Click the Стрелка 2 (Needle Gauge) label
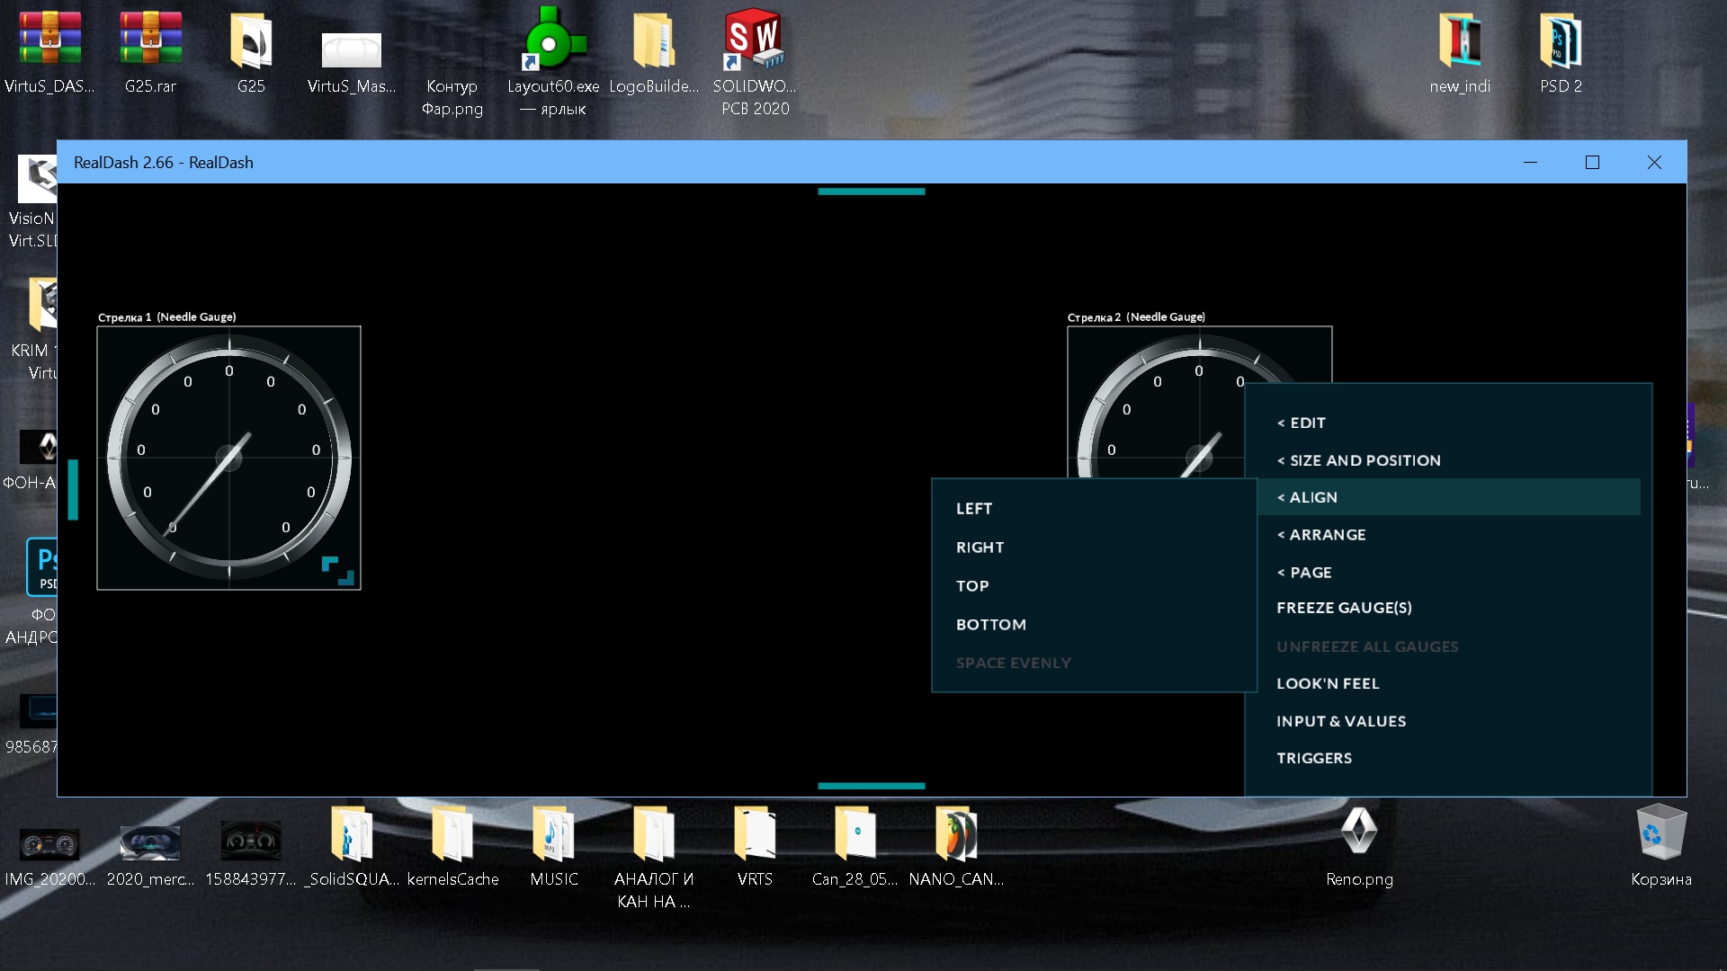1727x971 pixels. tap(1136, 317)
